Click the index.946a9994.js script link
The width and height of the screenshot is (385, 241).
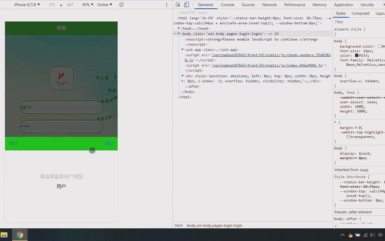point(267,65)
